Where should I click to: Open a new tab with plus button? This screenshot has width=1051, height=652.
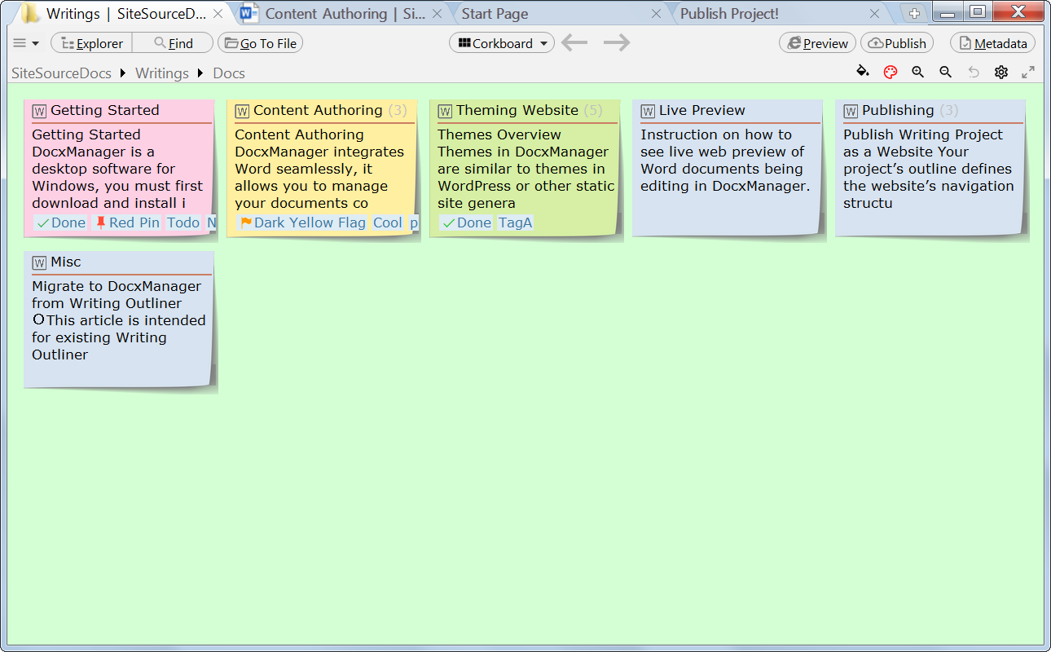[914, 14]
